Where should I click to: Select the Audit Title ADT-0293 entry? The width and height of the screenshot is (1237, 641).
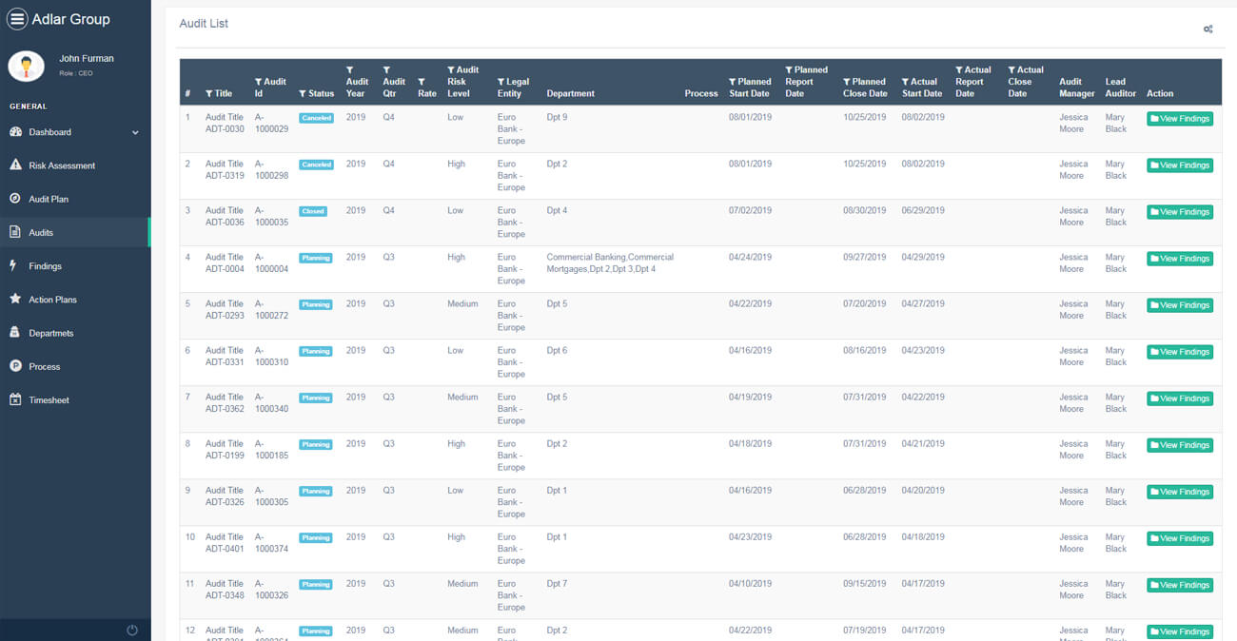tap(224, 309)
